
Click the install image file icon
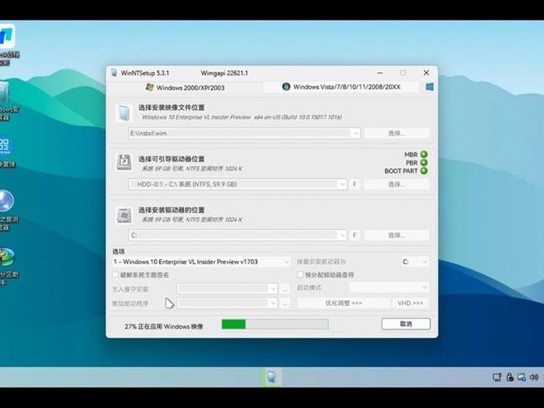(124, 113)
